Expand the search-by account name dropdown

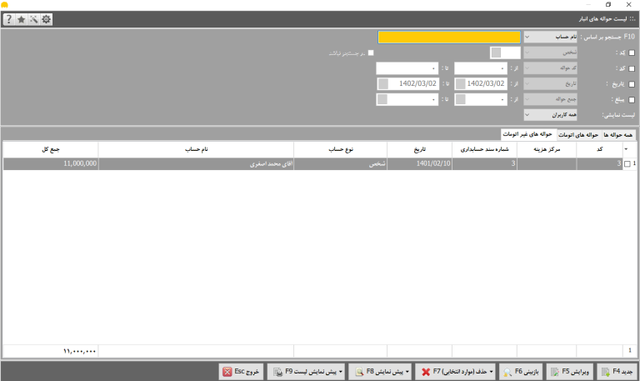(550, 38)
